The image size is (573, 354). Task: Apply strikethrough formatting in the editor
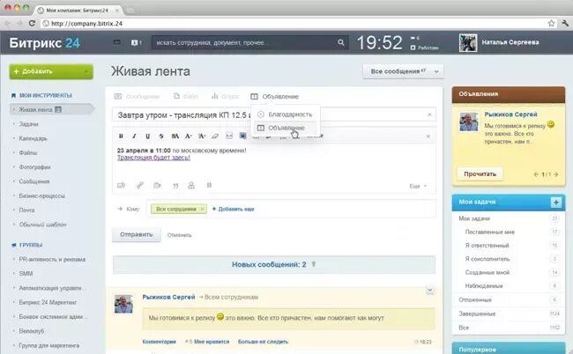161,136
